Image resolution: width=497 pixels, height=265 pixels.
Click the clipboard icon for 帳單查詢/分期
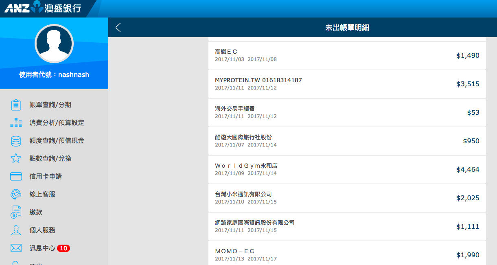(x=16, y=105)
